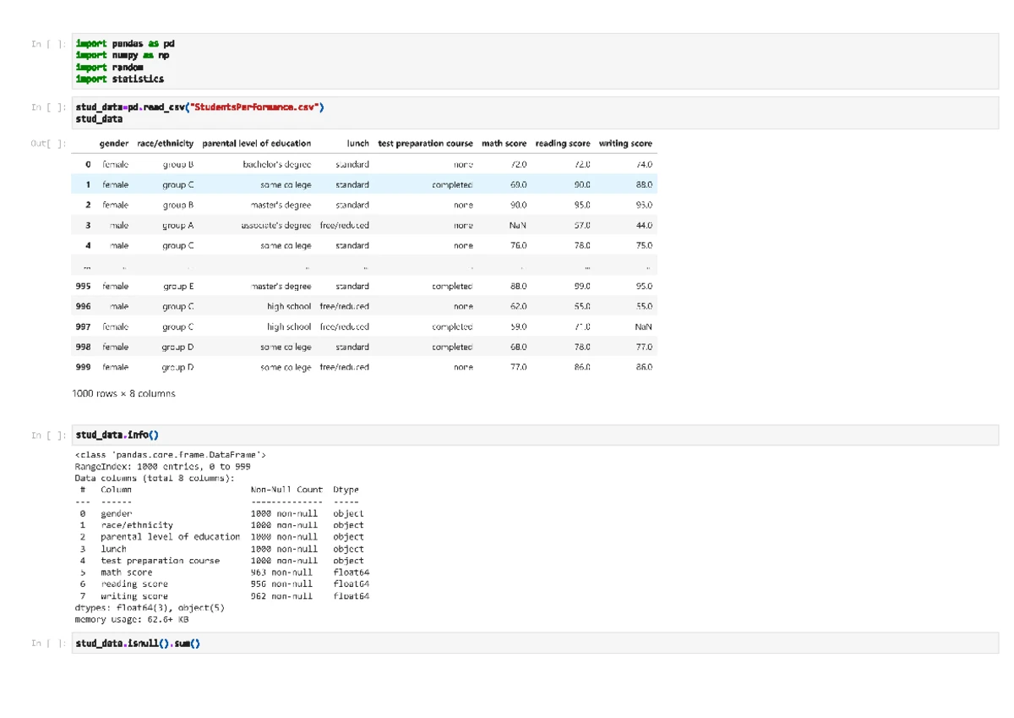Click the 'RangeIndex: 1000 entries, 0 to 999' line
Screen dimensions: 1014x718
pyautogui.click(x=162, y=466)
